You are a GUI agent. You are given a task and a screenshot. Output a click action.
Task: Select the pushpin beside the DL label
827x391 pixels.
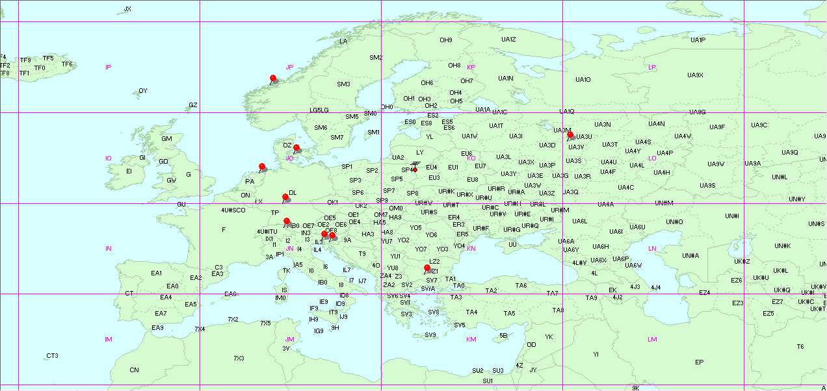tap(285, 197)
